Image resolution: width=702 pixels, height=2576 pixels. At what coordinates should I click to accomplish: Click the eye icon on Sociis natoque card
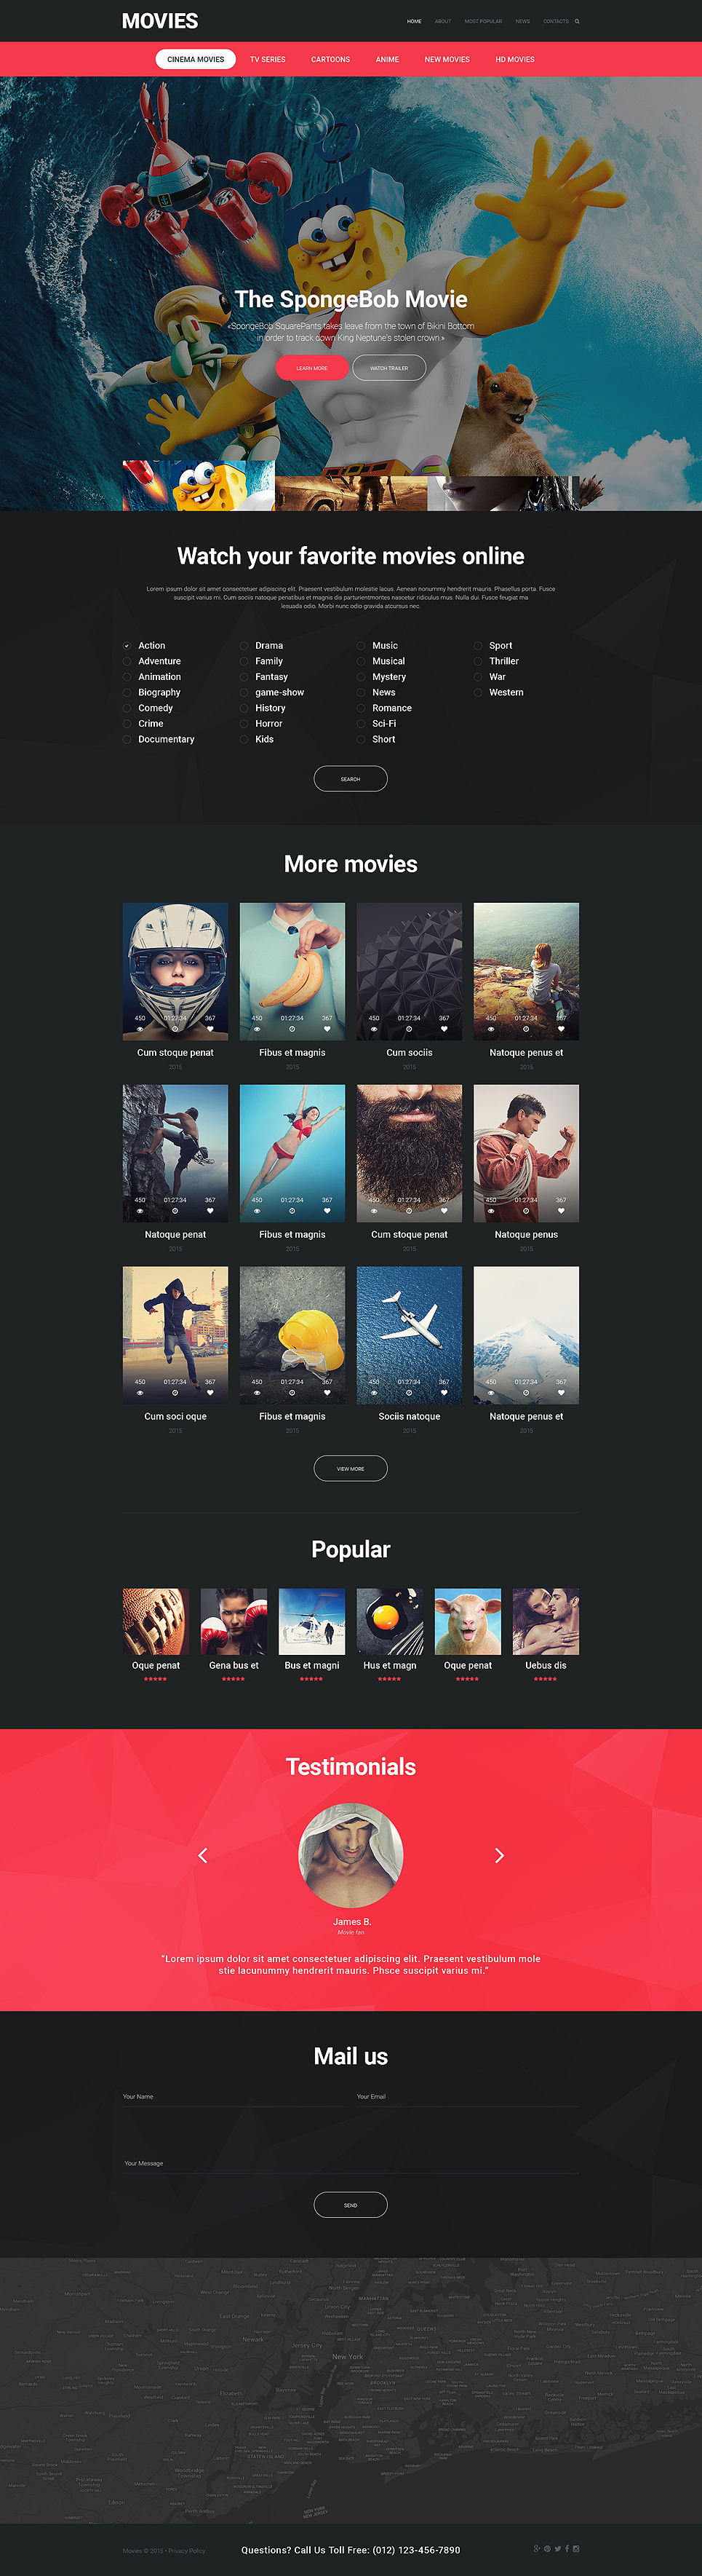click(373, 1393)
